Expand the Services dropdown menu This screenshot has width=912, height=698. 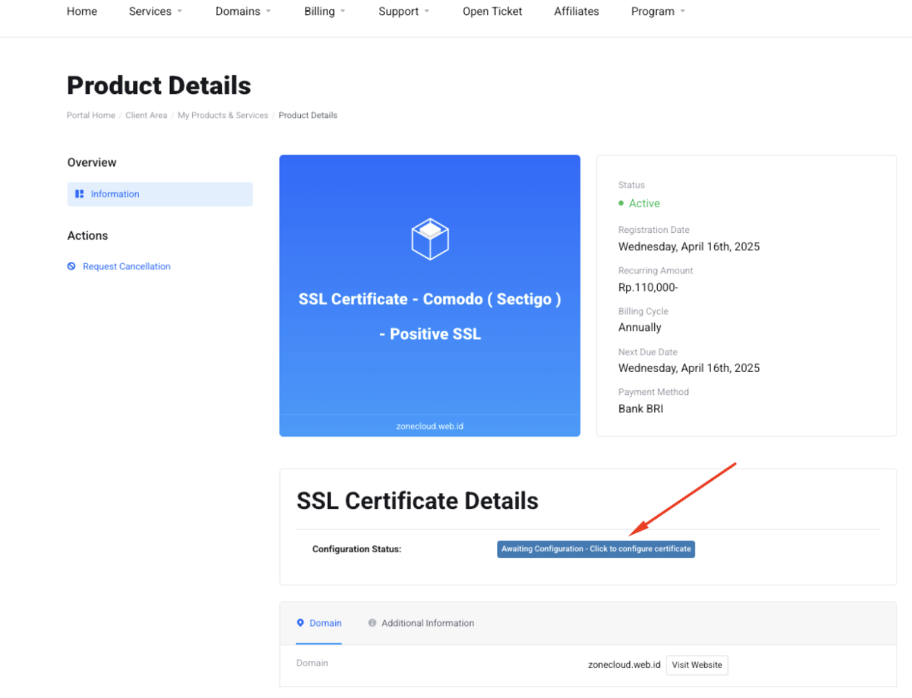point(155,11)
